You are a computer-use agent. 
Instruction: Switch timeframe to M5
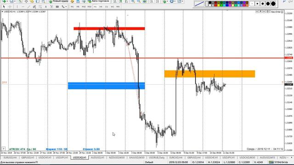coord(78,7)
